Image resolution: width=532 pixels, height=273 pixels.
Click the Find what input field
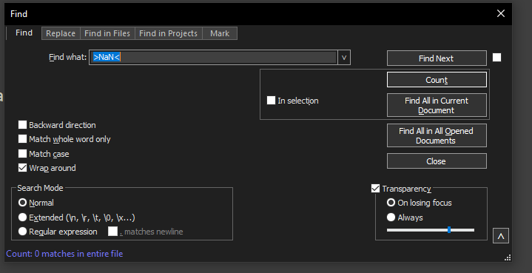[x=214, y=57]
